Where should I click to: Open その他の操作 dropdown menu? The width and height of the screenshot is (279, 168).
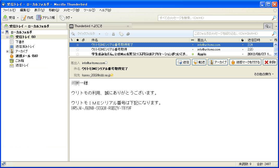[264, 74]
